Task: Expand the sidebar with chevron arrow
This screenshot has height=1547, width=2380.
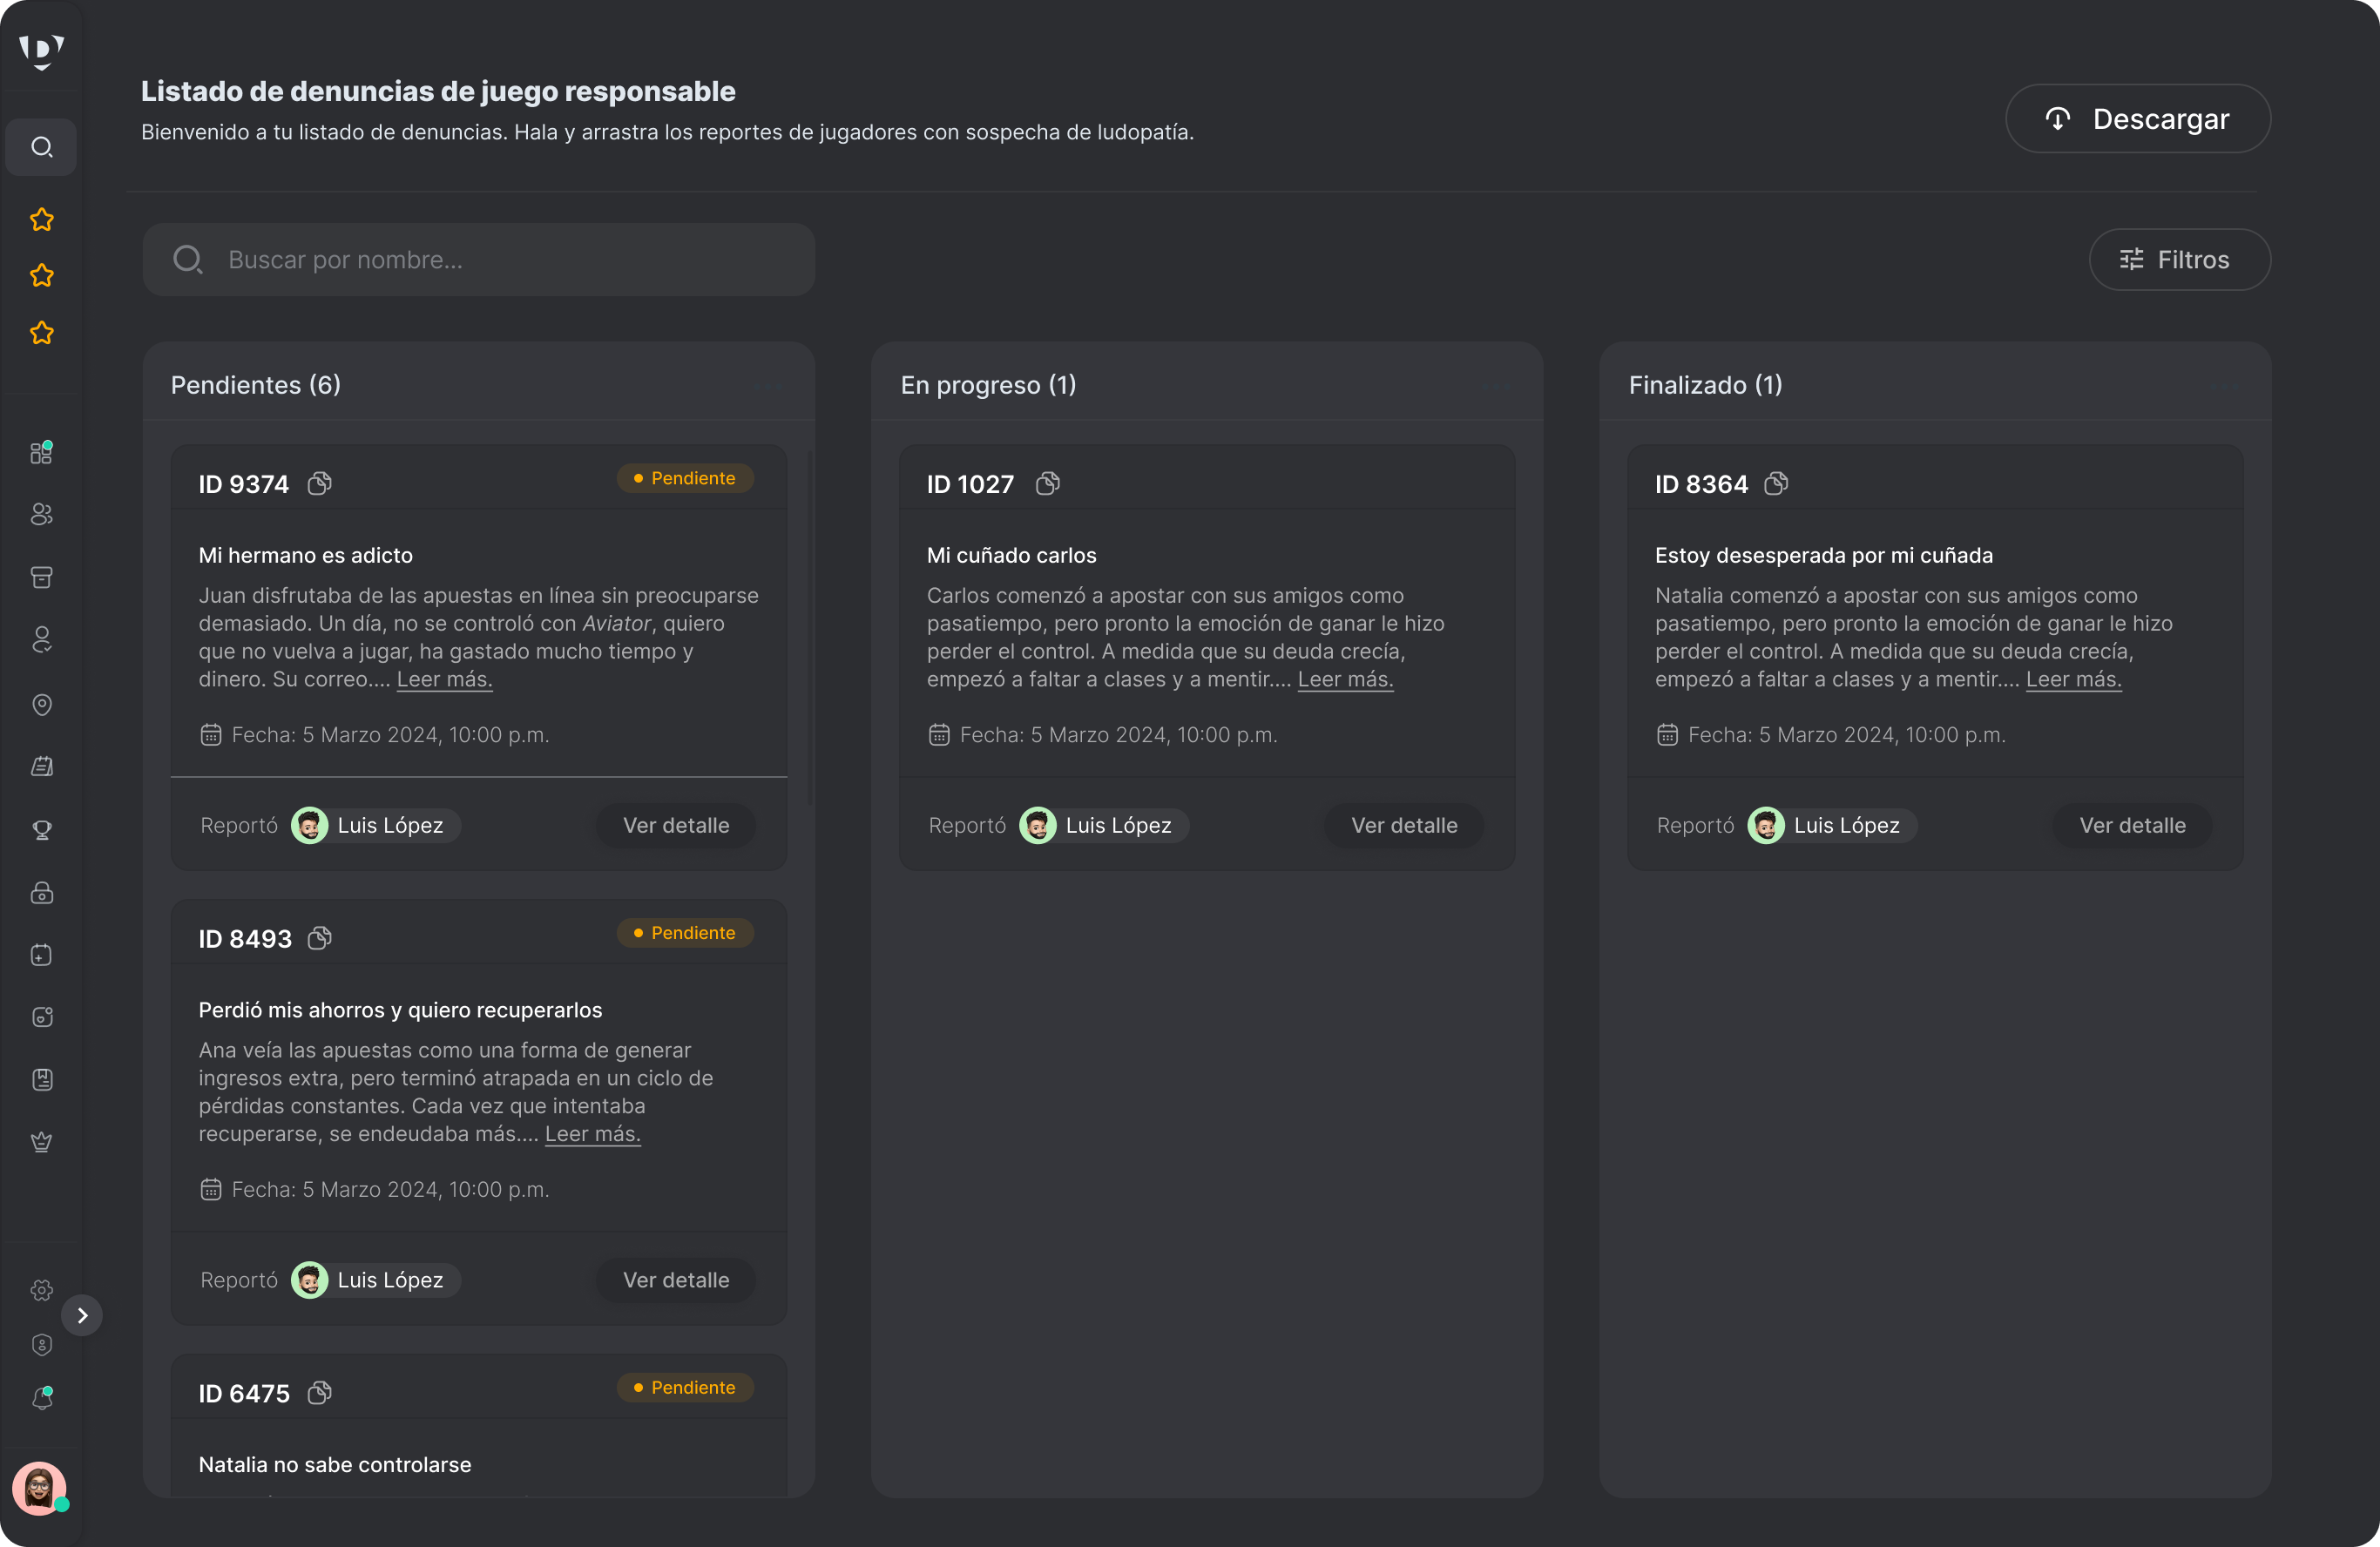Action: [x=82, y=1315]
